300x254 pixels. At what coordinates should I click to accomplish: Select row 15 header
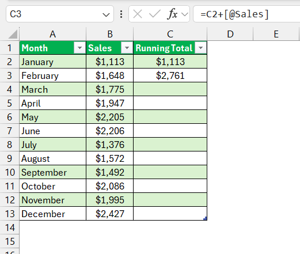click(10, 241)
